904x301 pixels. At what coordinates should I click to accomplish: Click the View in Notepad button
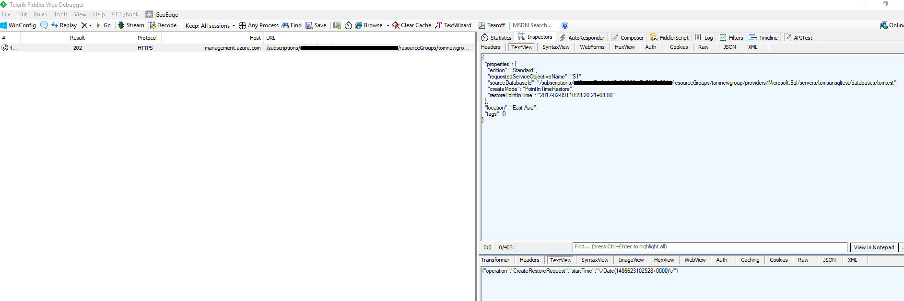point(874,247)
